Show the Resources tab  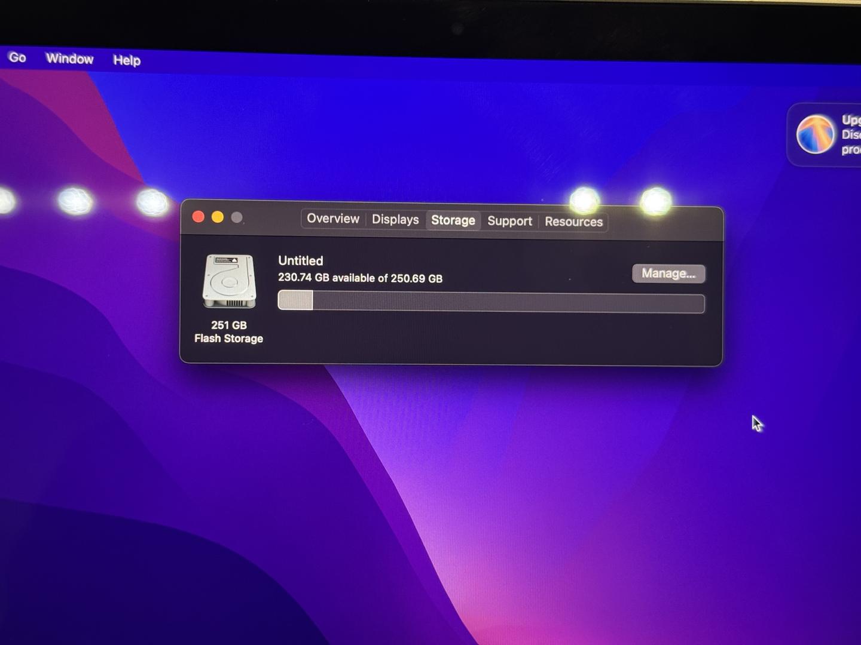(x=573, y=222)
